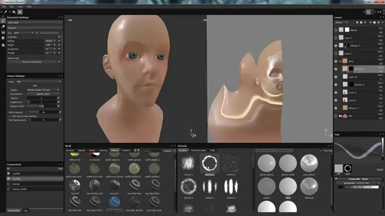Click the Undo stack button

point(35,22)
